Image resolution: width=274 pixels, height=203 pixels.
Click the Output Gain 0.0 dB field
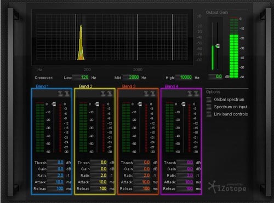click(x=215, y=77)
